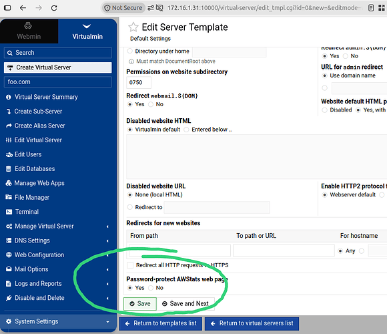Image resolution: width=387 pixels, height=334 pixels.
Task: Click the browser forward arrow
Action: pyautogui.click(x=39, y=8)
